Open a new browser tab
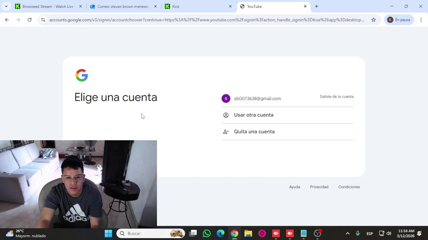Viewport: 428px width, 240px height. point(316,6)
